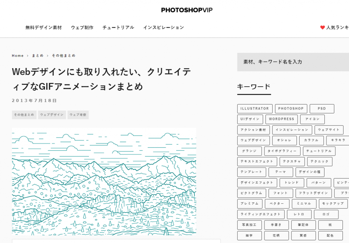Choose the UIデザイン keyword tag
Viewport: 349px width, 243px height.
click(250, 119)
